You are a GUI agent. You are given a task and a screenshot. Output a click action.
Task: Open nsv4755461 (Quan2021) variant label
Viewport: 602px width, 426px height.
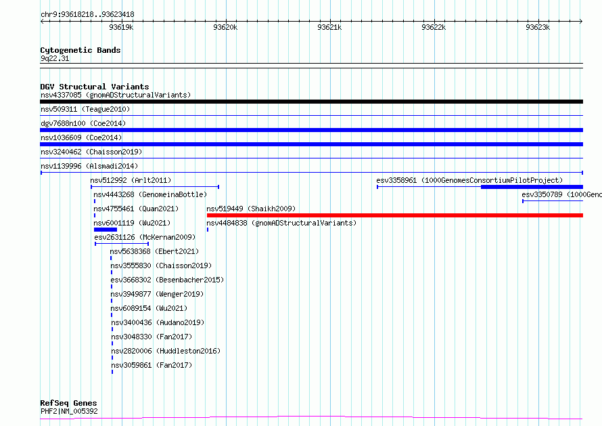tap(136, 209)
